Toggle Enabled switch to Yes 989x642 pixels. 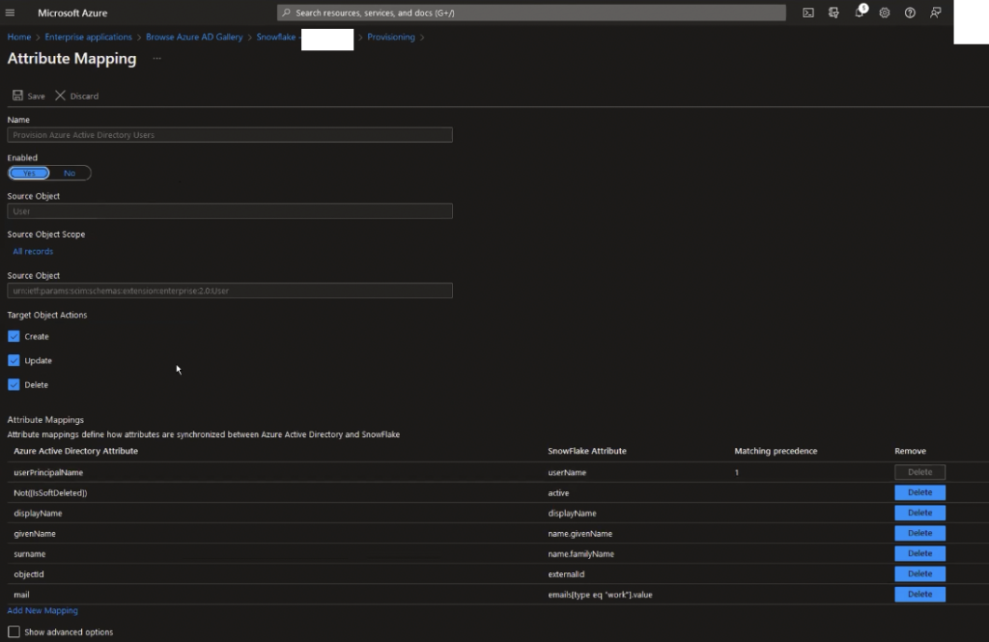pyautogui.click(x=28, y=172)
